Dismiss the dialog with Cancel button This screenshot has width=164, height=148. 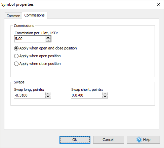pyautogui.click(x=109, y=140)
